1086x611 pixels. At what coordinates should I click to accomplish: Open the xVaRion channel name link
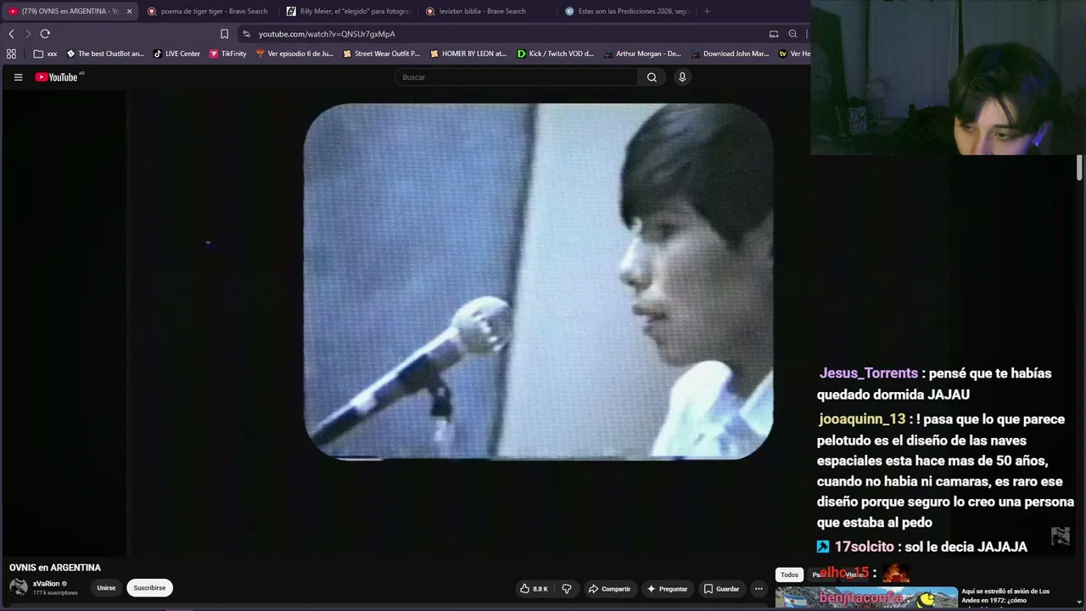click(47, 584)
